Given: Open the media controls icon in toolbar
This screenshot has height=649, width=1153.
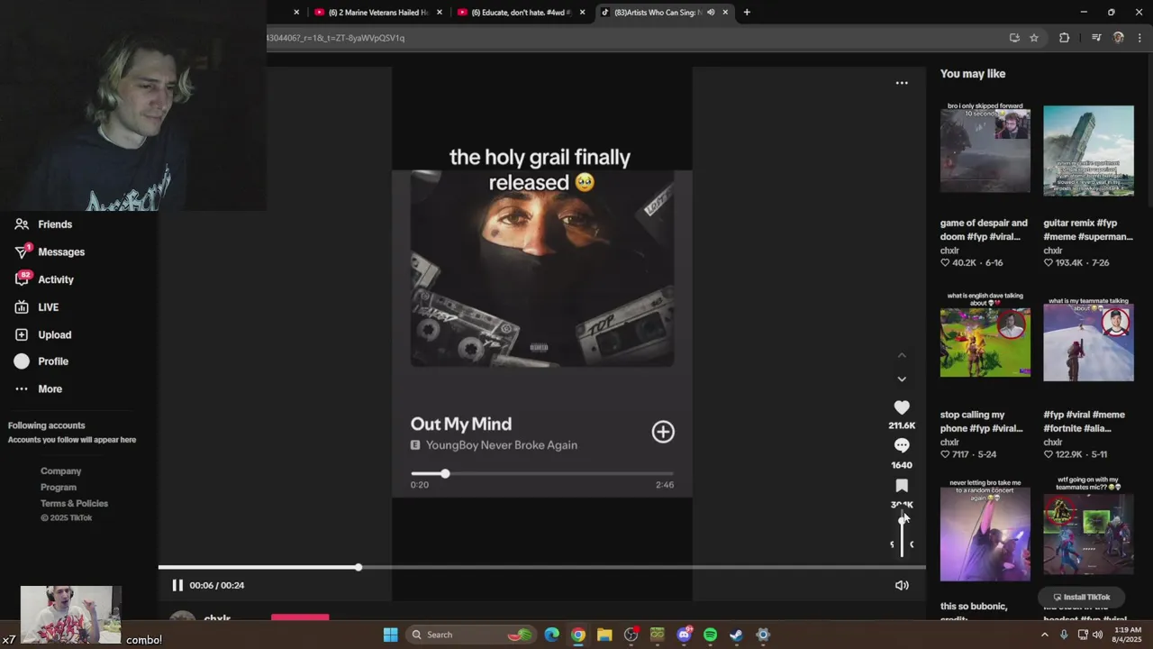Looking at the screenshot, I should click(1096, 38).
